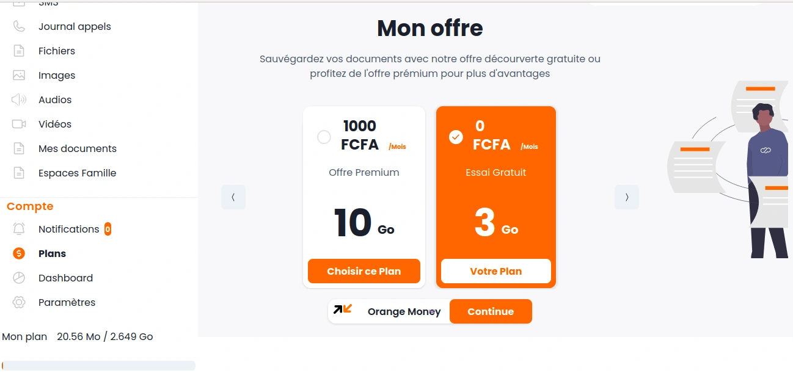Show next plans with right chevron
This screenshot has width=793, height=373.
pos(626,197)
